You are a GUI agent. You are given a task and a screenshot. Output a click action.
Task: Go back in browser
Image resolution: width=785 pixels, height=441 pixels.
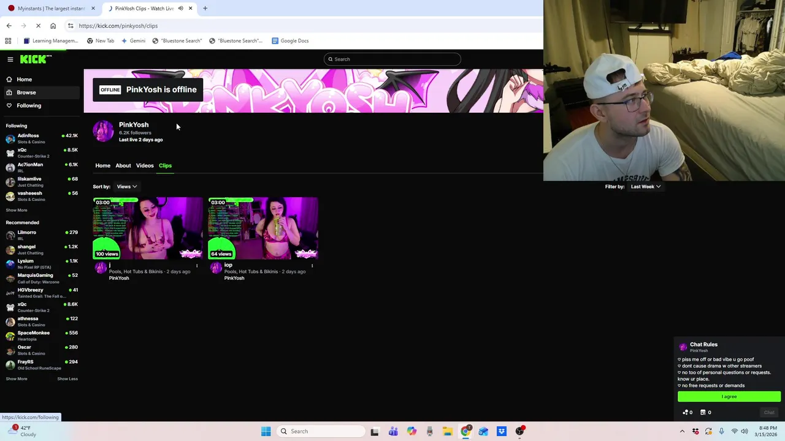[x=9, y=26]
